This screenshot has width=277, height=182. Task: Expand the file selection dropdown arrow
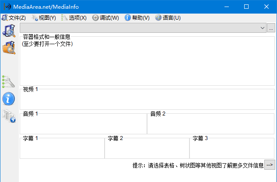click(262, 28)
